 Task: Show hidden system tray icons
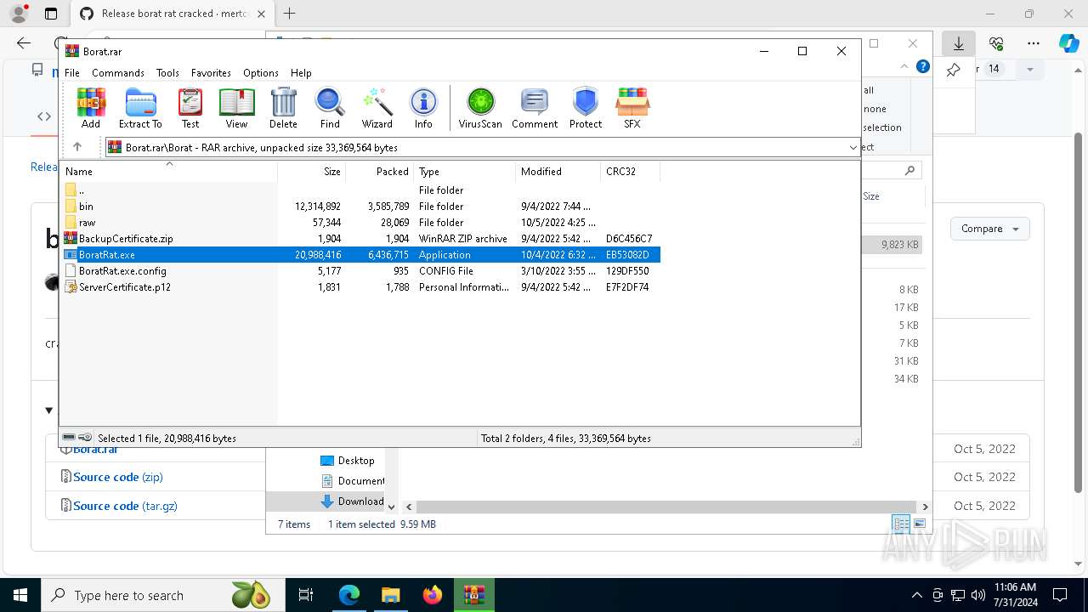(916, 595)
